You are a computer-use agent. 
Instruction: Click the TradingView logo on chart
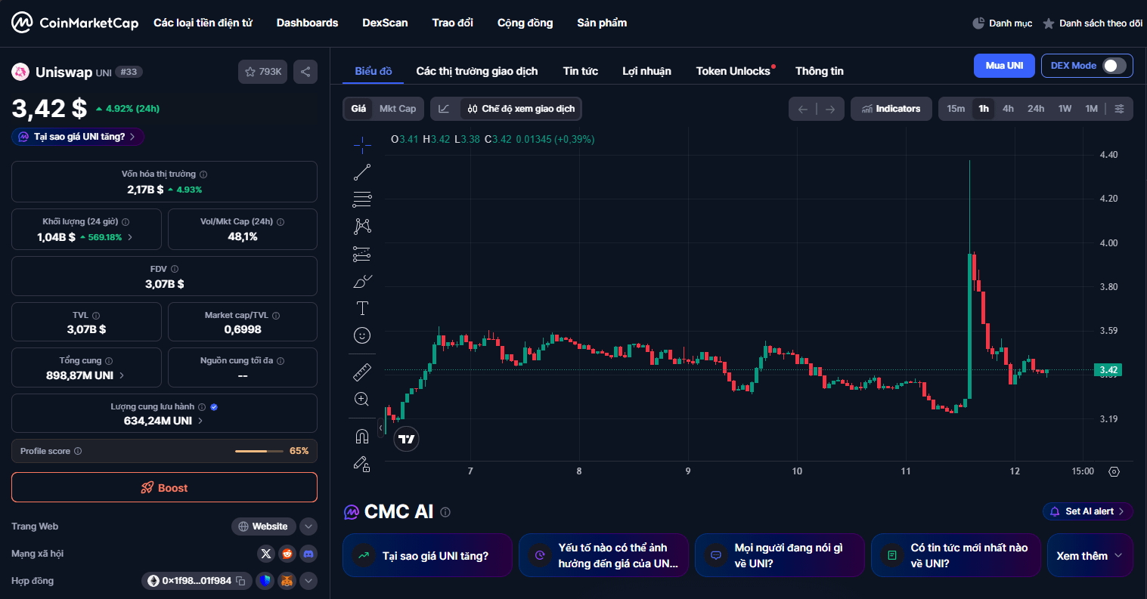[407, 439]
